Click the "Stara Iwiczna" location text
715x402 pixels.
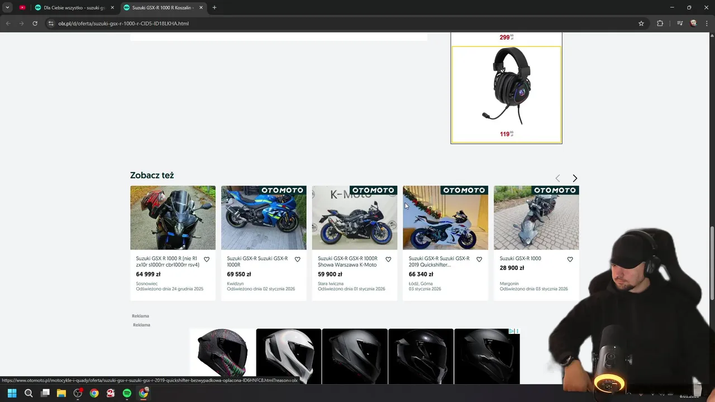[x=331, y=284]
